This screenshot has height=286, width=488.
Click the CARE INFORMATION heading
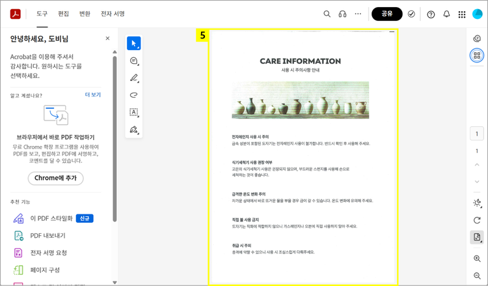[301, 61]
